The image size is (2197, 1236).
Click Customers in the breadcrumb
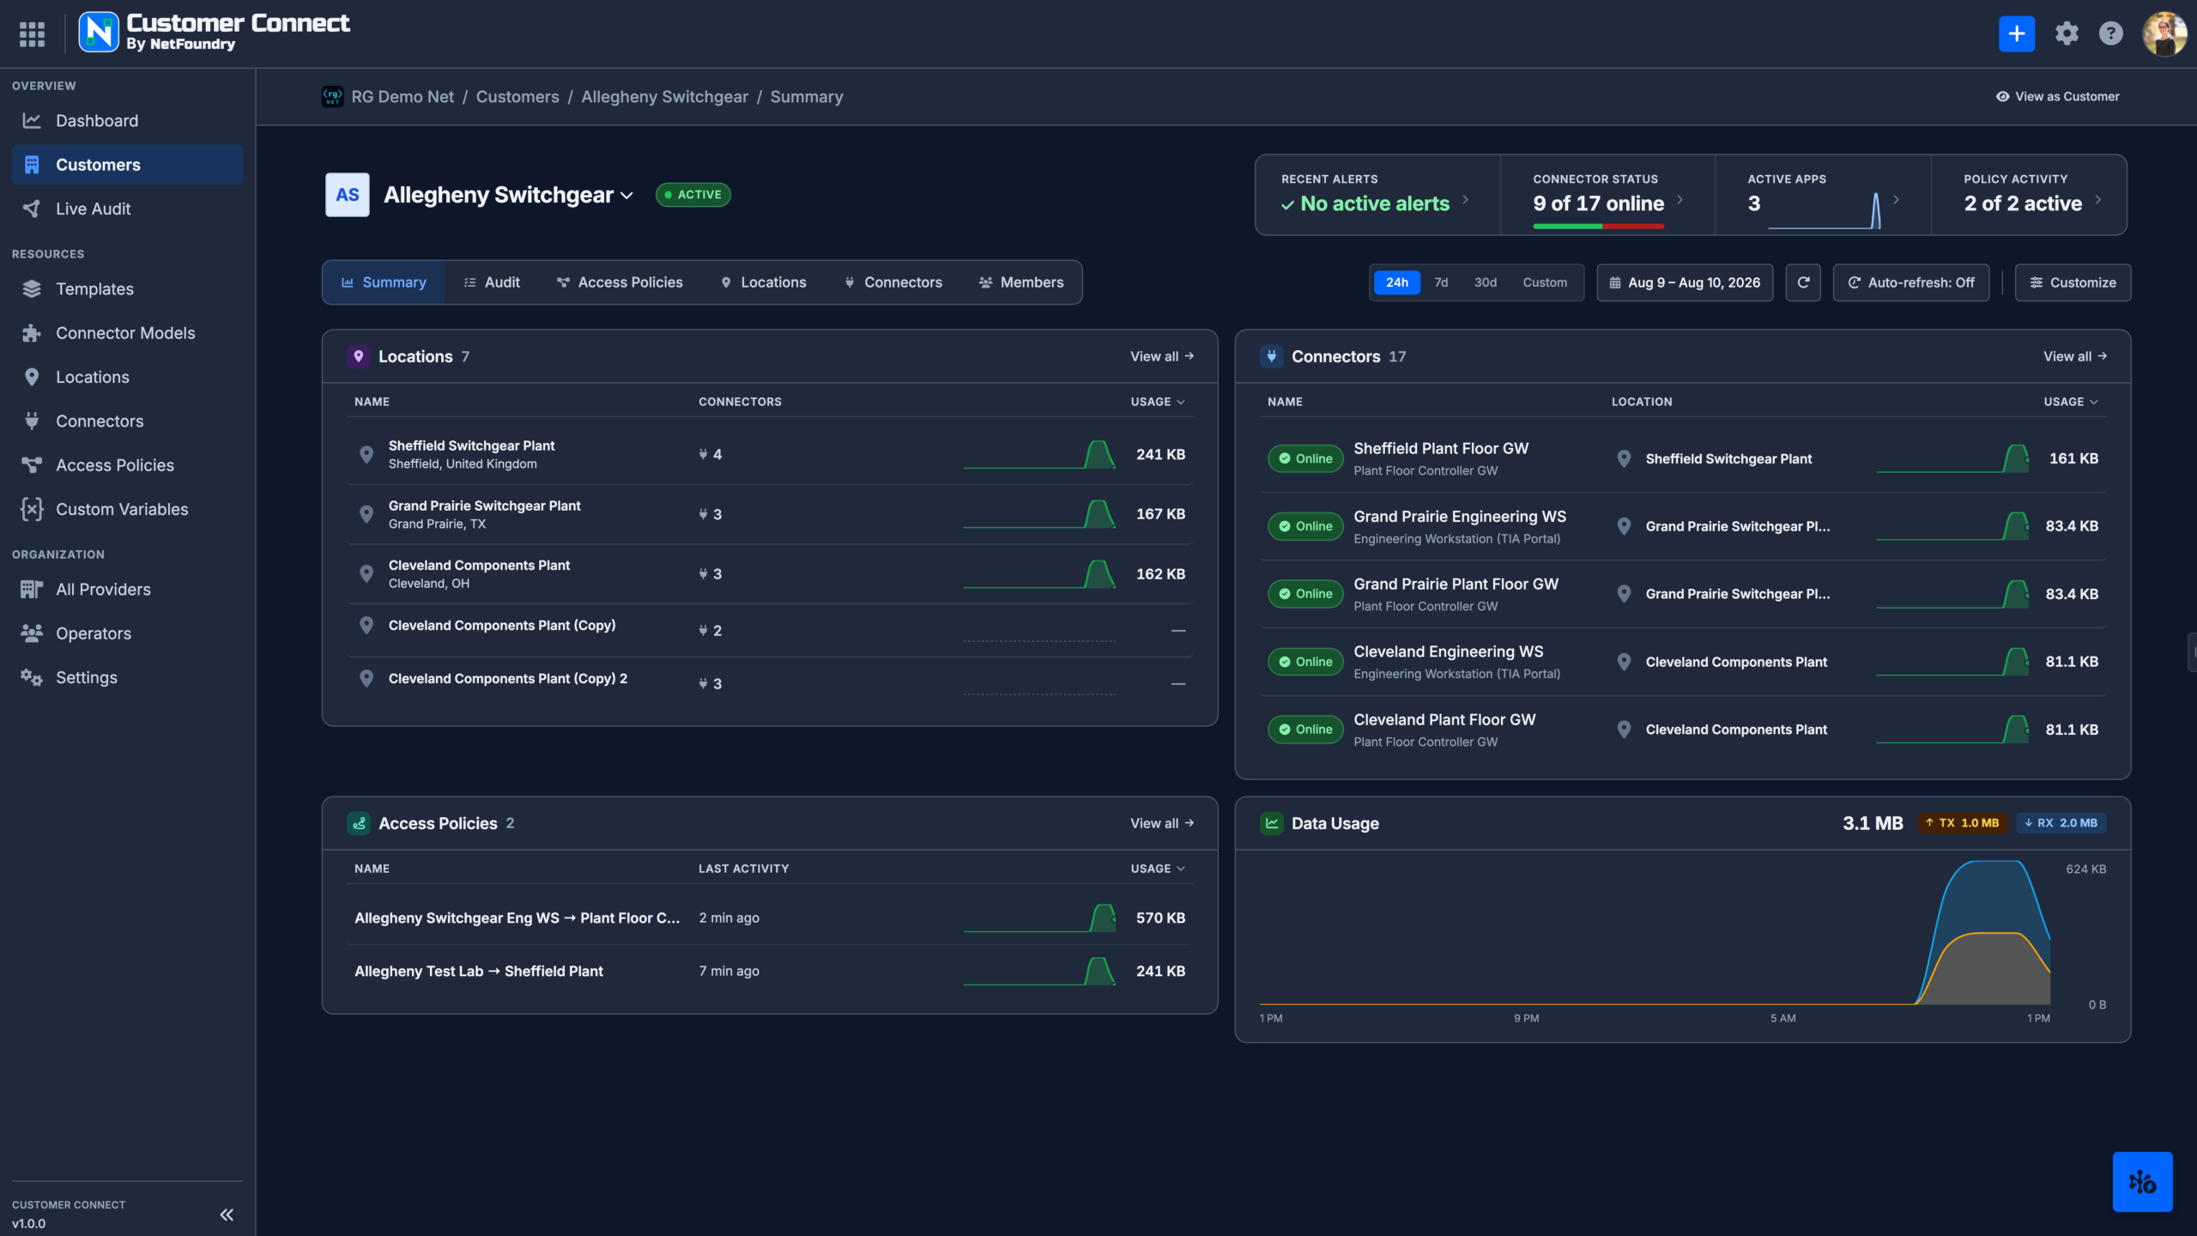tap(517, 97)
